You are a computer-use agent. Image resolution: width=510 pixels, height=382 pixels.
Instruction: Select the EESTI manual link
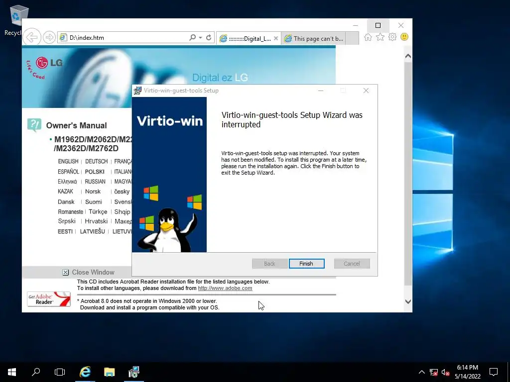point(65,231)
